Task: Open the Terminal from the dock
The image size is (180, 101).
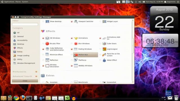Action: [29, 98]
